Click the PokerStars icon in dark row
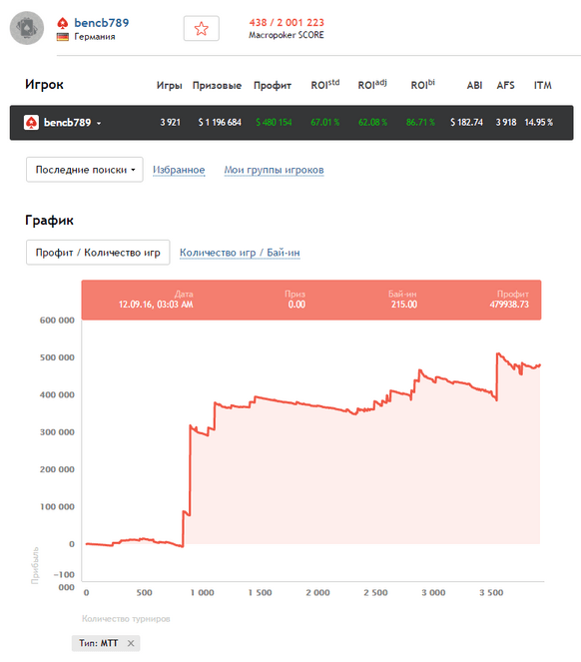Screen dimensions: 581x662 coord(31,123)
